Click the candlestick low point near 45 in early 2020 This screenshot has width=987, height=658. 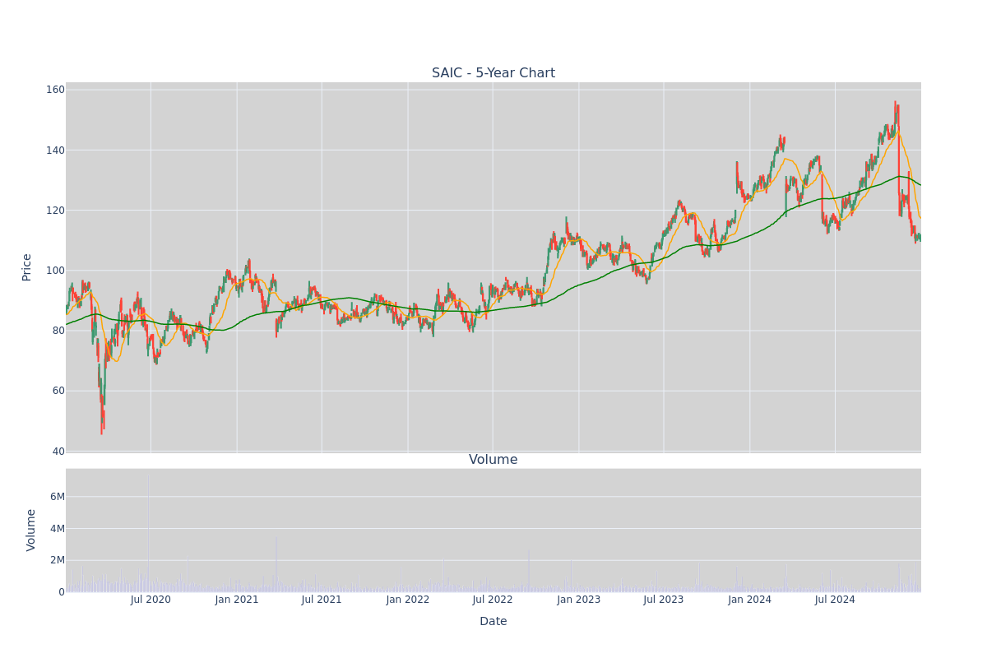[101, 415]
